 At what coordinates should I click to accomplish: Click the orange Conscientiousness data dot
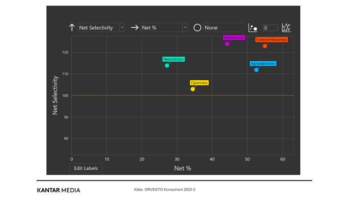265,46
